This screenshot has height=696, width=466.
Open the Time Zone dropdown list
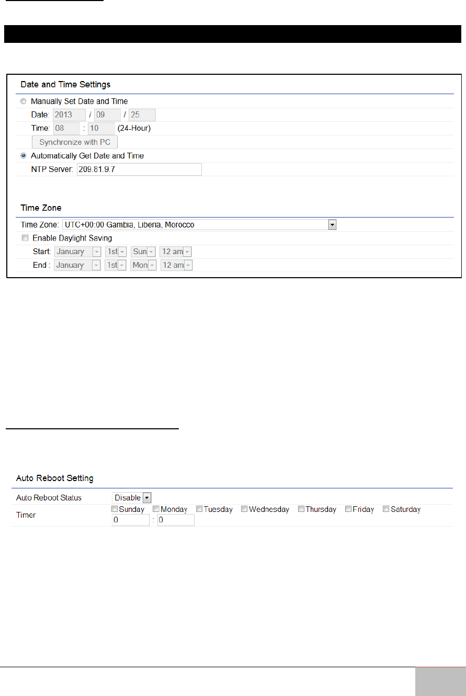[x=199, y=225]
